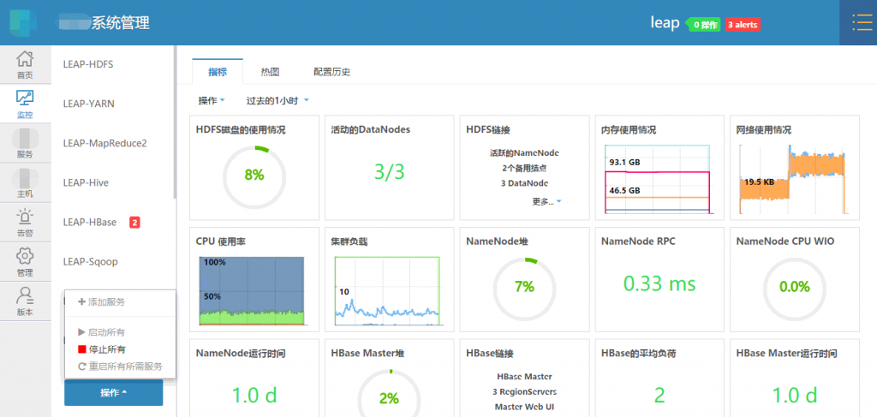Click the red HBase alert badge

[134, 223]
